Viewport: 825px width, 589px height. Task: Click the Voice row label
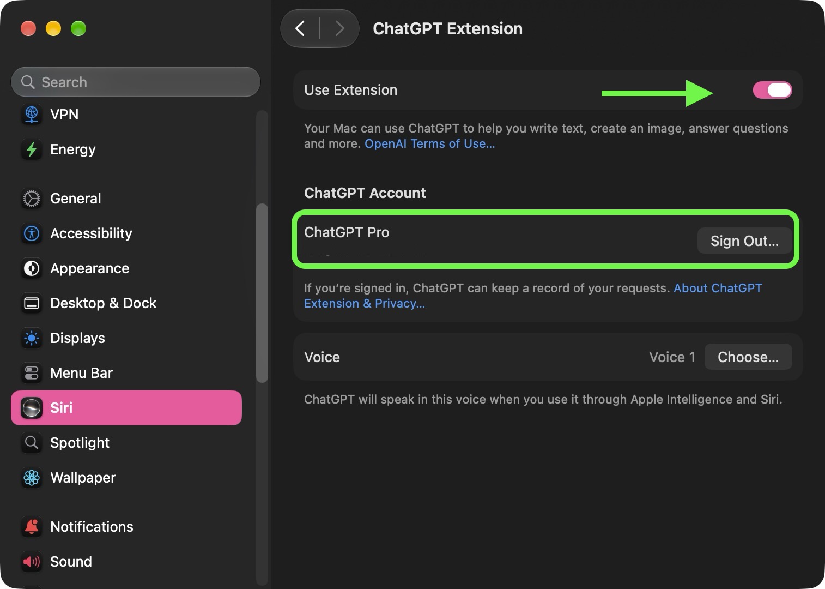(322, 357)
